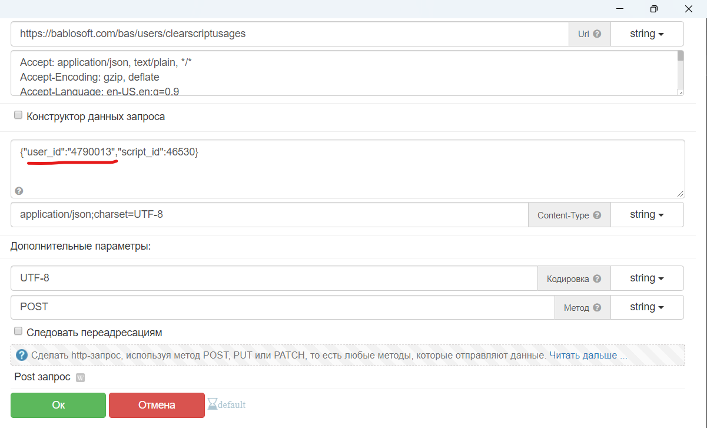Screen dimensions: 707x428
Task: Toggle Следовать переадресациям checkbox
Action: (x=18, y=331)
